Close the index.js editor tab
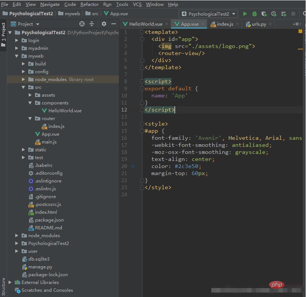The height and width of the screenshot is (297, 306). pos(237,24)
